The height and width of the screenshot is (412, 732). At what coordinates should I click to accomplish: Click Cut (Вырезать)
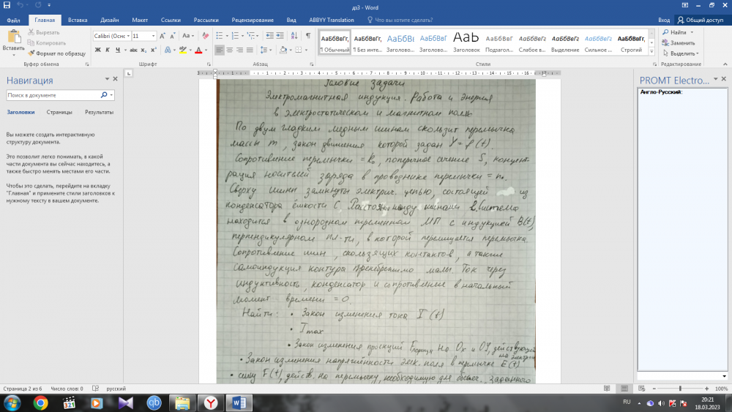click(x=43, y=32)
